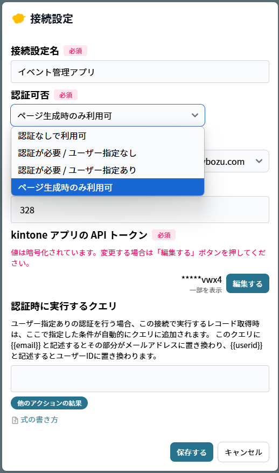279x473 pixels.
Task: Click the 編集する button for API token
Action: pyautogui.click(x=248, y=283)
